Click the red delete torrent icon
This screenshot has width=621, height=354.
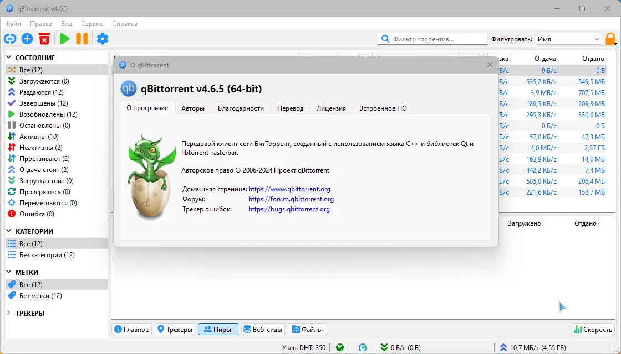tap(44, 39)
